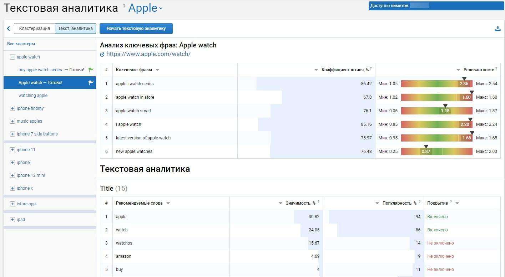Click the latest version of apple watch keyword
505x277 pixels.
(x=143, y=138)
